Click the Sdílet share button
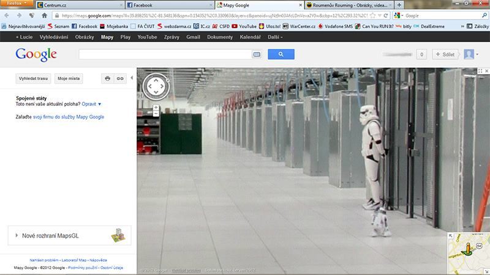490x275 pixels. click(x=445, y=54)
